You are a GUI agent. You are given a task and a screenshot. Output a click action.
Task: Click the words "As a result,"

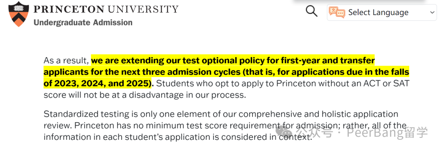(x=66, y=60)
